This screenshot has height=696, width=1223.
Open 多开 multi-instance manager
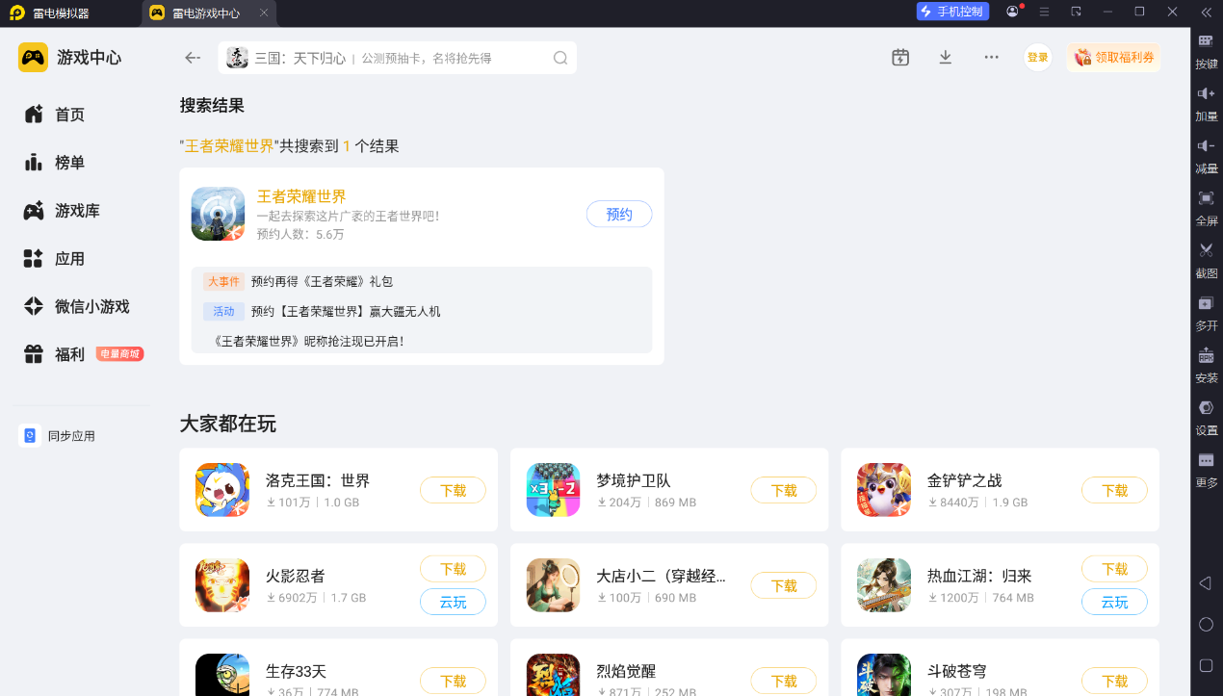tap(1206, 313)
